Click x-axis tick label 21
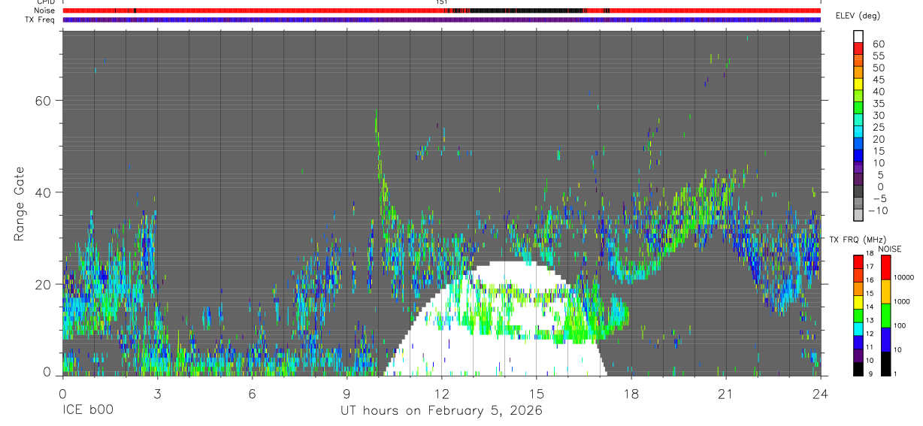This screenshot has width=923, height=426. pos(725,393)
